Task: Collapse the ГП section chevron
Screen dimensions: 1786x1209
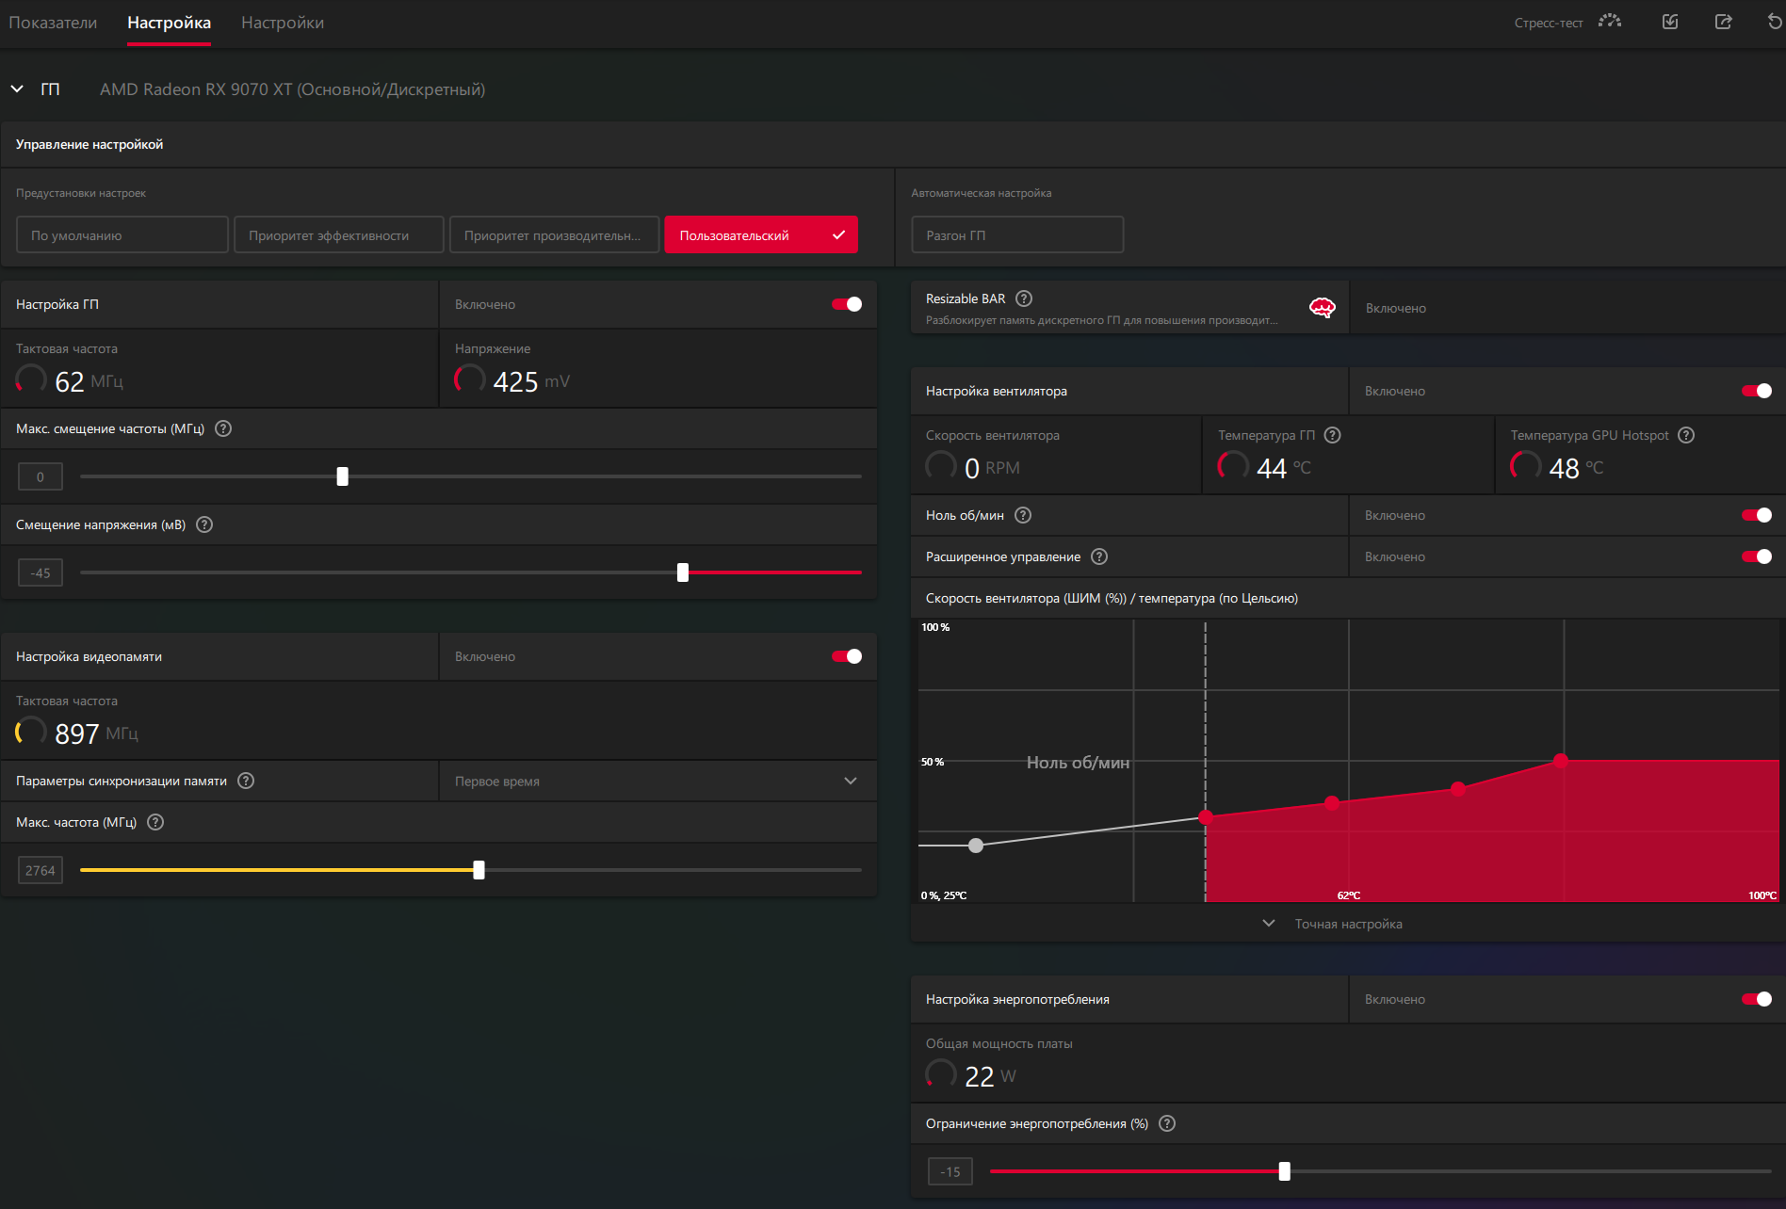Action: tap(17, 89)
